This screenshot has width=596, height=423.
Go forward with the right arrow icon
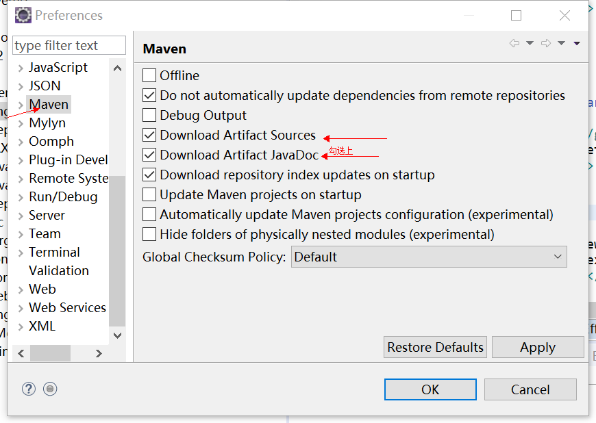[546, 43]
